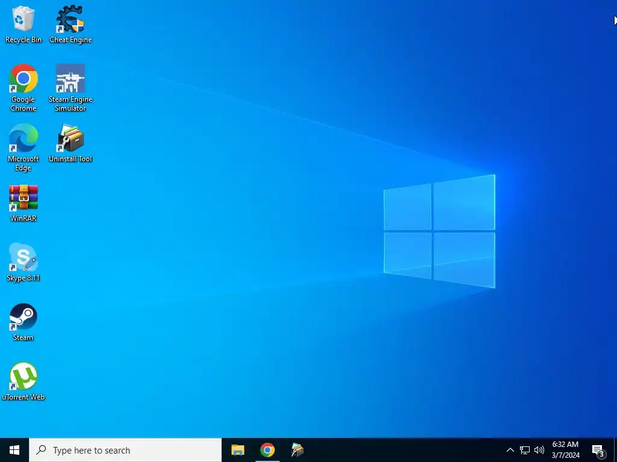Select the Google Chrome desktop shortcut
617x462 pixels.
coord(23,87)
